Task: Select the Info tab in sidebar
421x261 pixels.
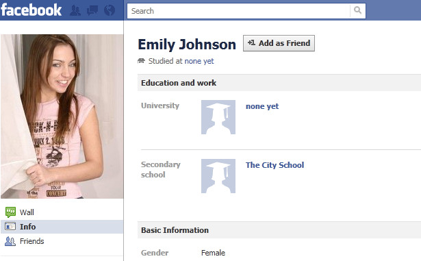Action: [62, 227]
